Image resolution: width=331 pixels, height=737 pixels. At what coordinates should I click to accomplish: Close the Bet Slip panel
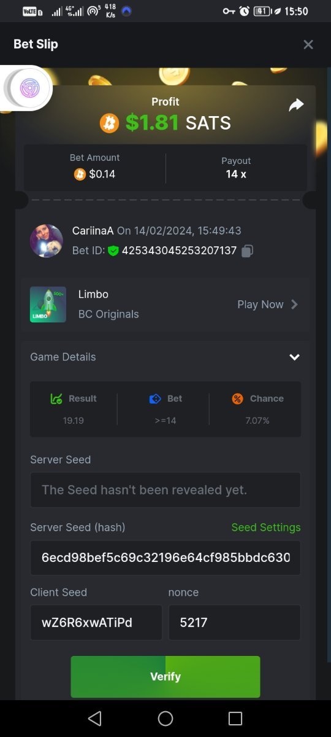[308, 44]
